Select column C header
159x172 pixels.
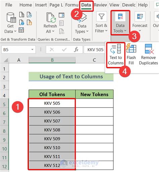(94, 60)
